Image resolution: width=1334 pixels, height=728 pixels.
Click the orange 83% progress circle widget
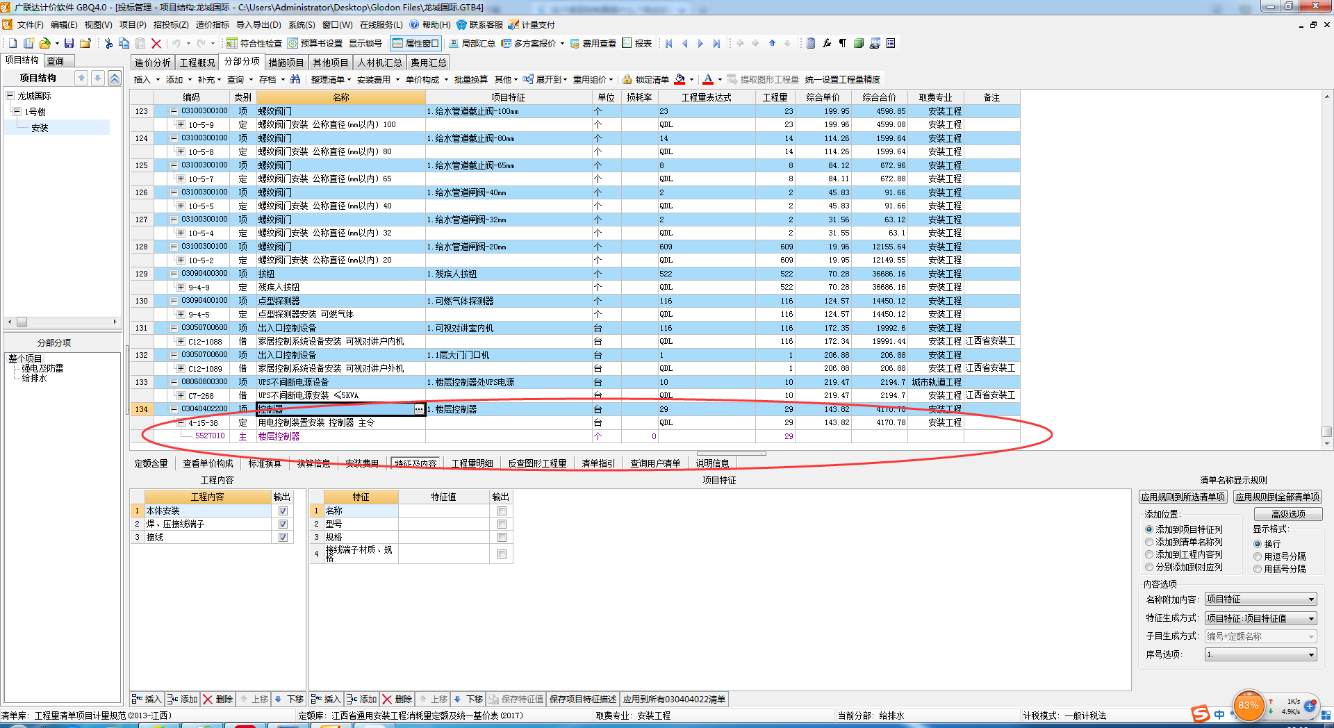1249,706
